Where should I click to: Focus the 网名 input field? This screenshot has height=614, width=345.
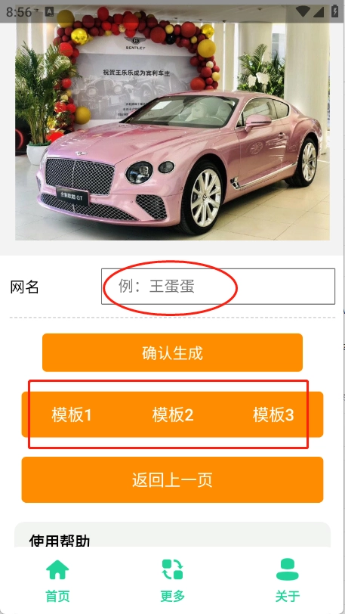pyautogui.click(x=218, y=287)
